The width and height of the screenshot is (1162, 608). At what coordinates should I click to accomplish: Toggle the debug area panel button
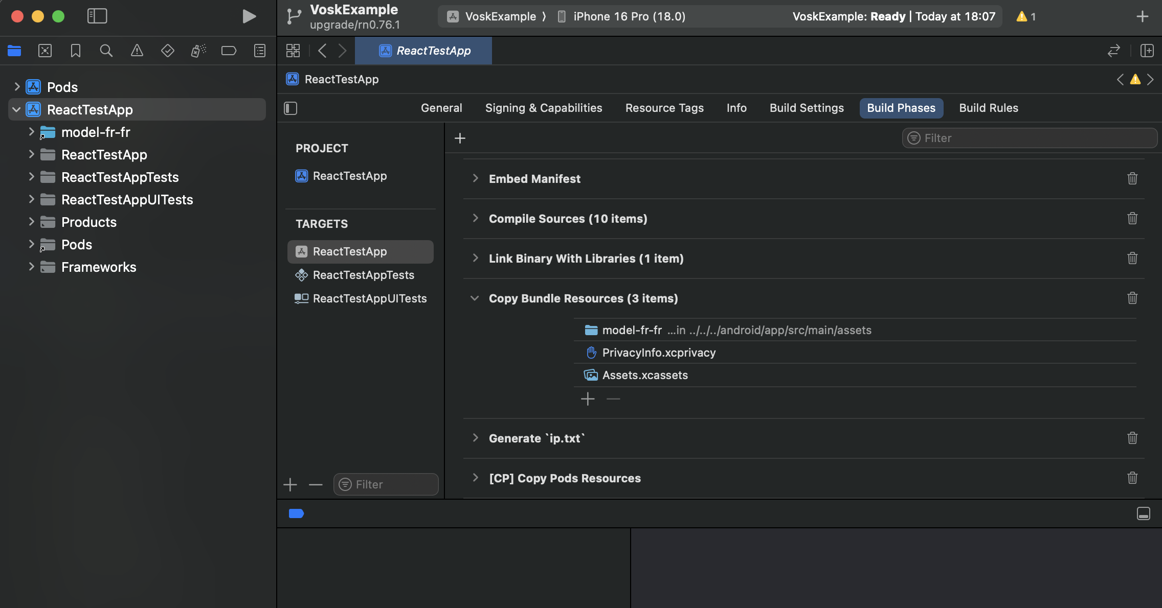point(1144,513)
